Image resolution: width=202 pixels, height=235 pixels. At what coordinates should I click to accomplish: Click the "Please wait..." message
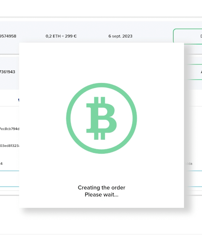point(101,195)
